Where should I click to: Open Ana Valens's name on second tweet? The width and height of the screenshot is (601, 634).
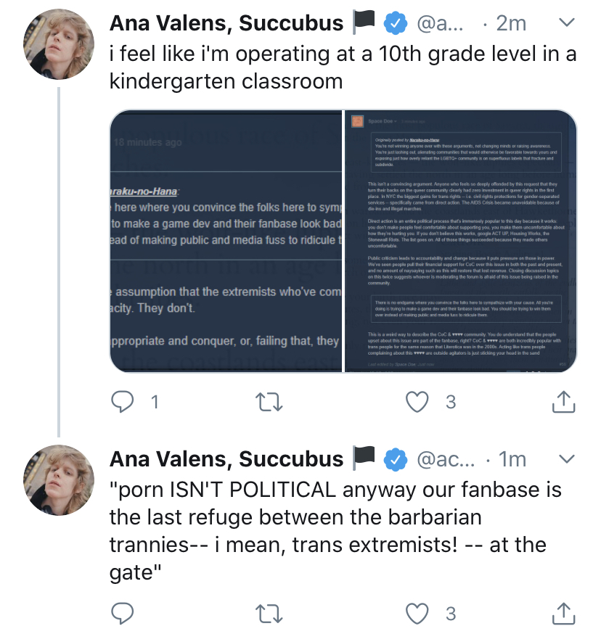point(226,458)
